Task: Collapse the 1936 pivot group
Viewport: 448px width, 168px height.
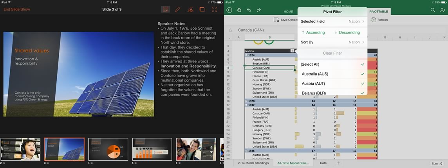Action: point(246,150)
